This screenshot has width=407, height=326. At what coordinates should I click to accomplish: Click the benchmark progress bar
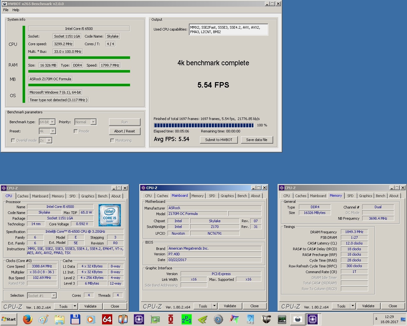coord(204,125)
